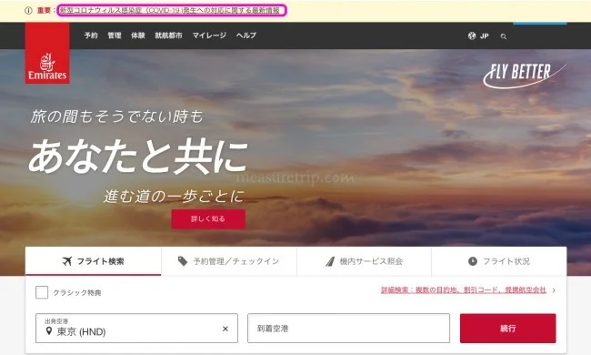This screenshot has width=591, height=355.
Task: Switch to the フライト検索 tab
Action: point(93,261)
